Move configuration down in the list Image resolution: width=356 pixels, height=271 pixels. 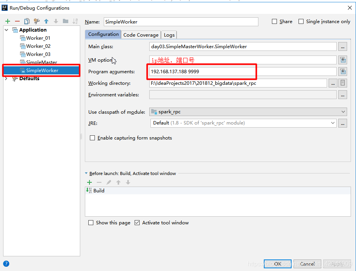[56, 21]
